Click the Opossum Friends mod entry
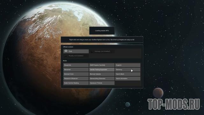 [x=102, y=83]
